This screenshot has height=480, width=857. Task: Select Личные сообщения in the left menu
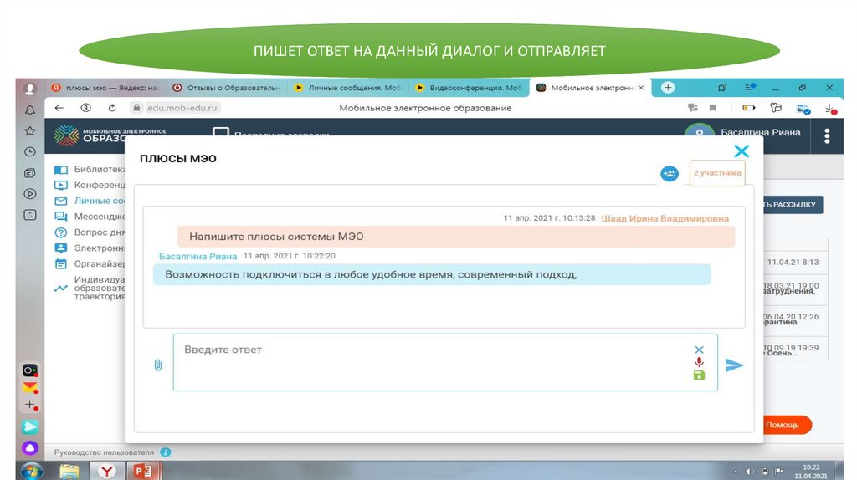coord(90,201)
